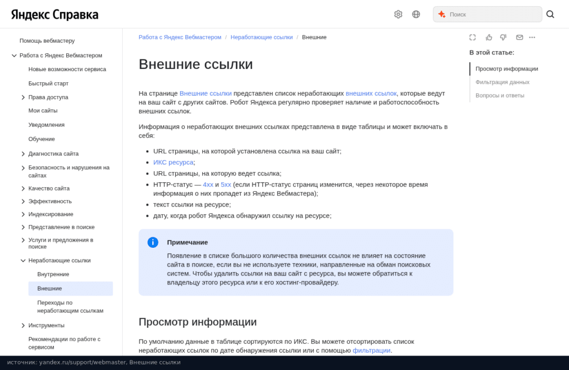The width and height of the screenshot is (569, 370).
Task: Expand Безопасность и нарушения на сайтах
Action: [x=23, y=168]
